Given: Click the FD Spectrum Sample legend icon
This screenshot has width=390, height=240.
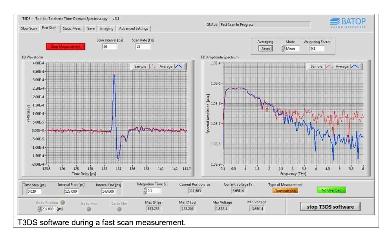Looking at the screenshot, I should [x=329, y=67].
